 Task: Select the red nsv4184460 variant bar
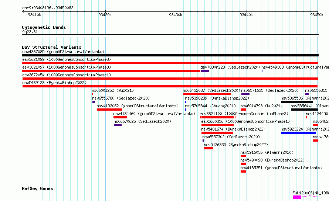120,117
